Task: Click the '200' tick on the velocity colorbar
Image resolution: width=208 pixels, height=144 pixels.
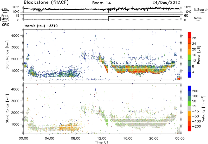Action: pos(195,91)
